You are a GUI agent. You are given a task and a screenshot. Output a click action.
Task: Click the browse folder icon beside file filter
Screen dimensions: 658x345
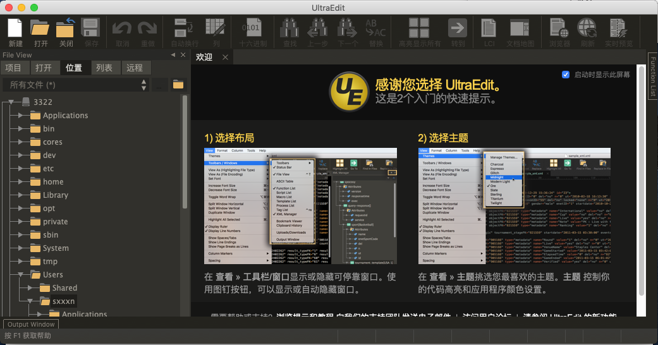[178, 85]
